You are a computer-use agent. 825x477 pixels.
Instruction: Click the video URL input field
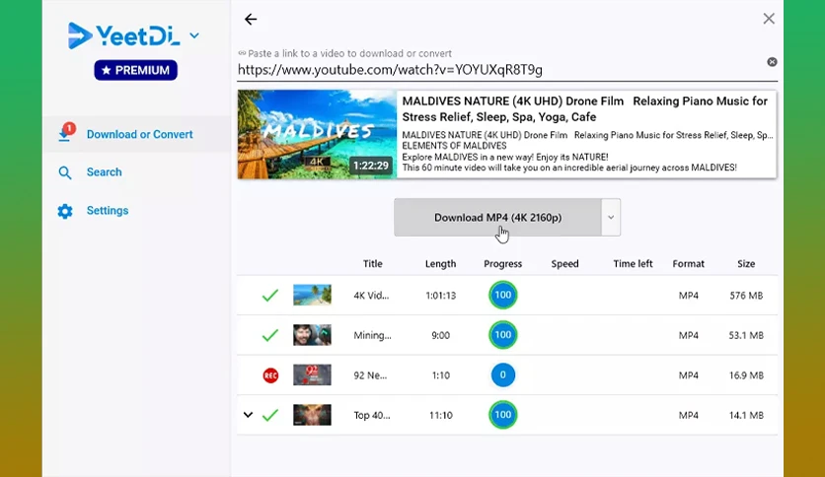point(500,70)
